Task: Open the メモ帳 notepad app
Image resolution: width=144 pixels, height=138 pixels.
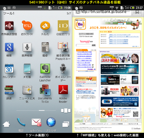Action: 27,68
